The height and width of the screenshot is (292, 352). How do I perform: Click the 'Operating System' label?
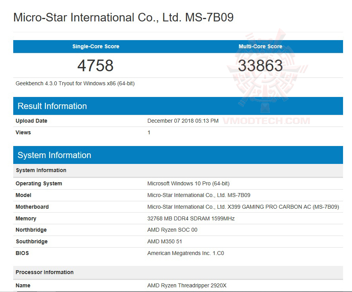pyautogui.click(x=39, y=183)
